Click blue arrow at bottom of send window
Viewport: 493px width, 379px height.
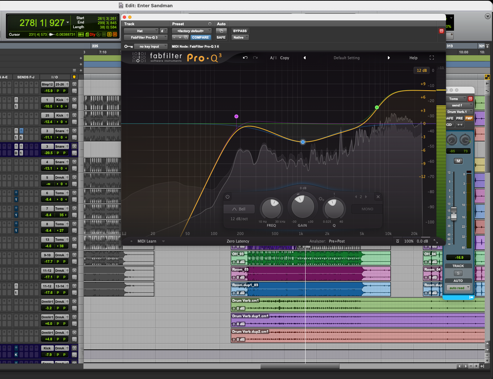click(x=471, y=297)
